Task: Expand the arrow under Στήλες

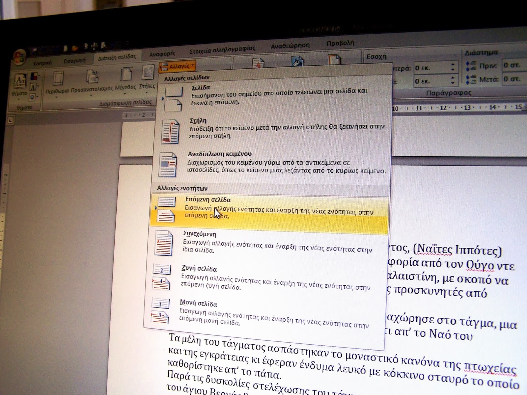Action: click(x=147, y=92)
